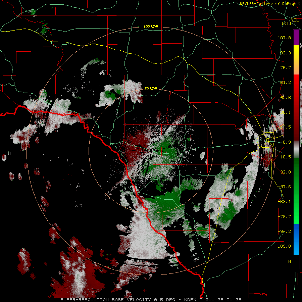Click the -94.2 velocity scale value

point(284,232)
